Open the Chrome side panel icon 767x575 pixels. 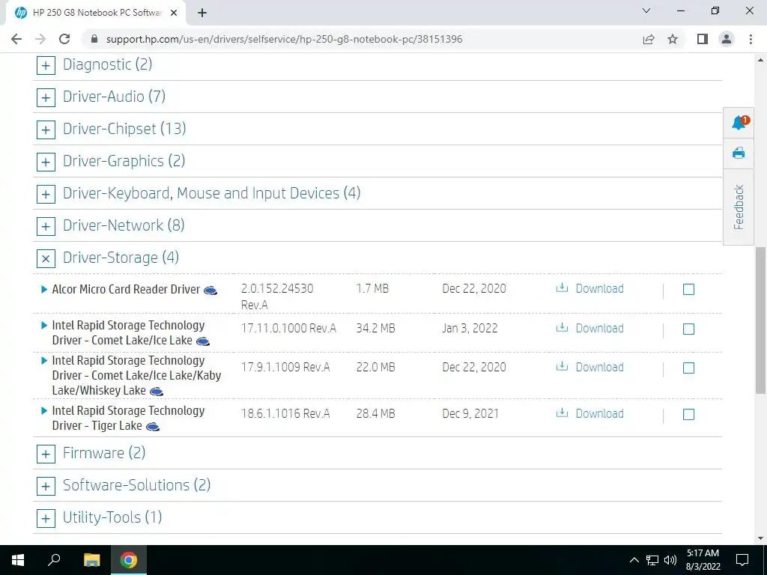(x=703, y=39)
